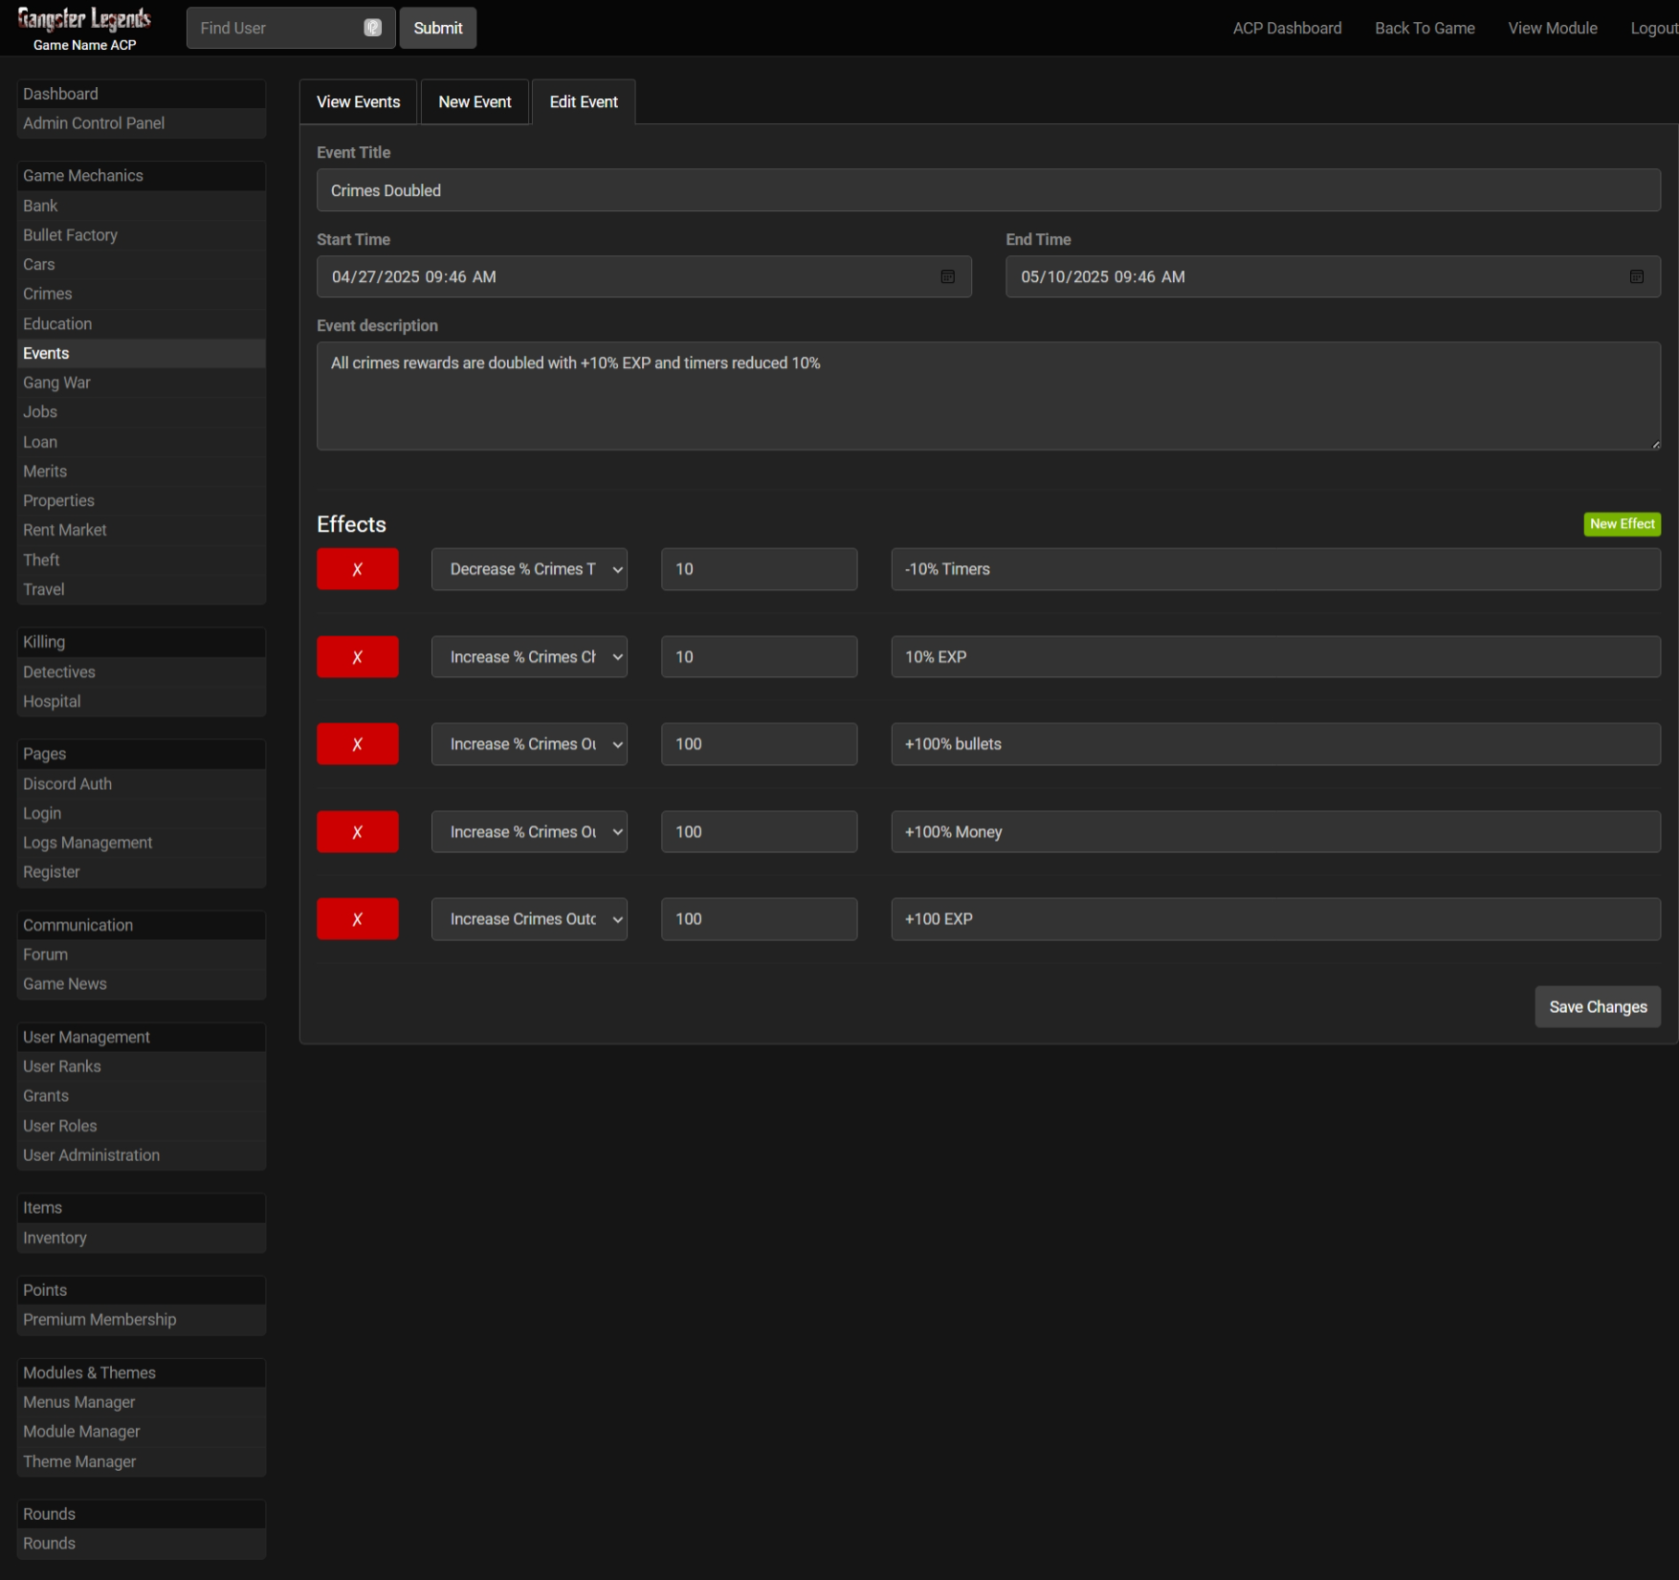
Task: Add a New Effect with green button
Action: [x=1622, y=524]
